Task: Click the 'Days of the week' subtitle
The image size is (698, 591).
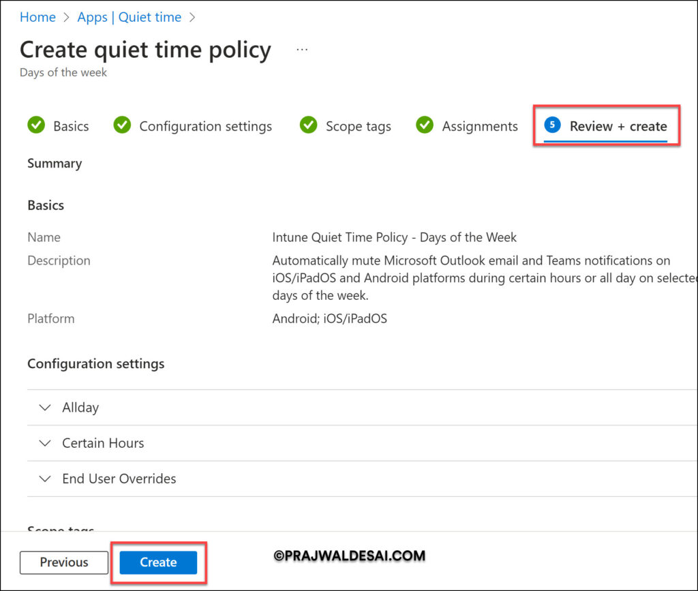Action: tap(63, 72)
